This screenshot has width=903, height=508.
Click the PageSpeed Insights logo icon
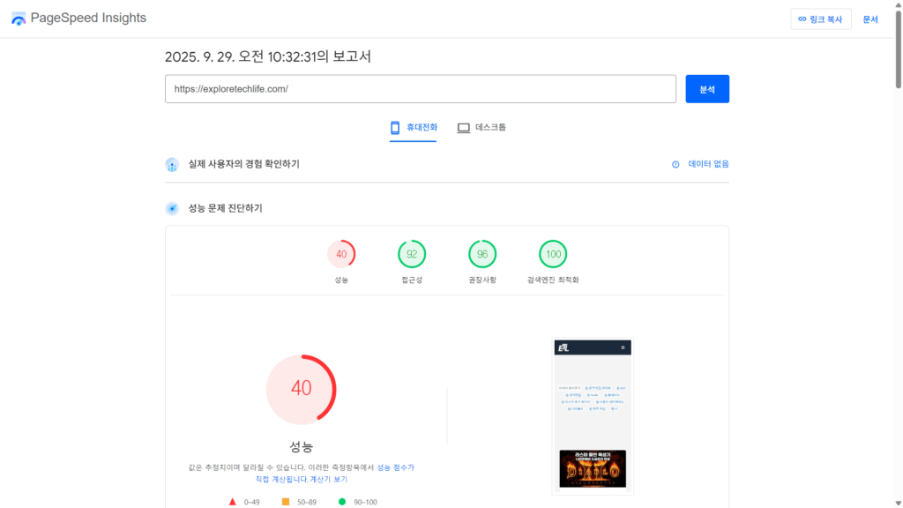click(x=18, y=18)
